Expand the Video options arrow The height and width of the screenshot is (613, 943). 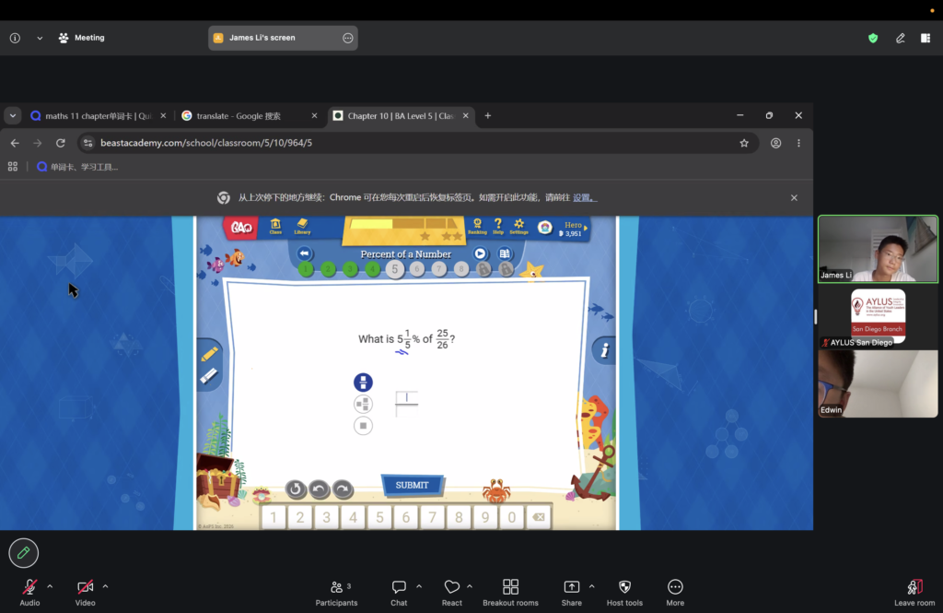(105, 586)
